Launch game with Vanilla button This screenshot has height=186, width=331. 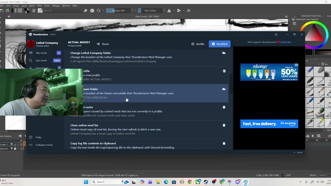click(x=198, y=44)
